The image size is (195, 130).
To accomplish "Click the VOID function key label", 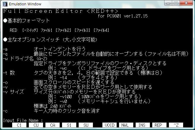I will coord(110,125).
